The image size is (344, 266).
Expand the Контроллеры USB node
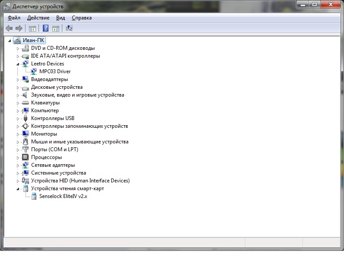click(x=18, y=119)
